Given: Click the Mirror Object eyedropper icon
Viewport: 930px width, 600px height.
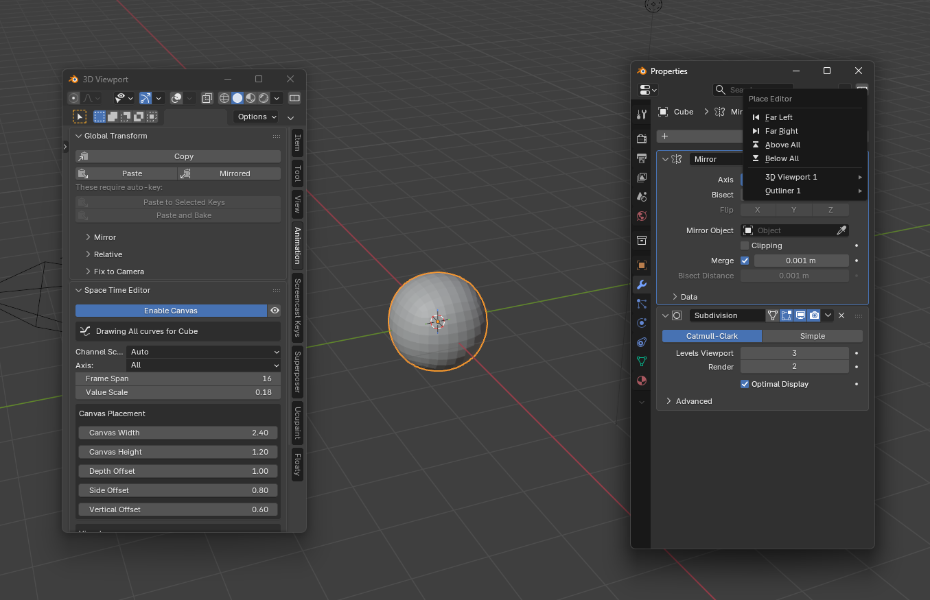Looking at the screenshot, I should pos(841,230).
